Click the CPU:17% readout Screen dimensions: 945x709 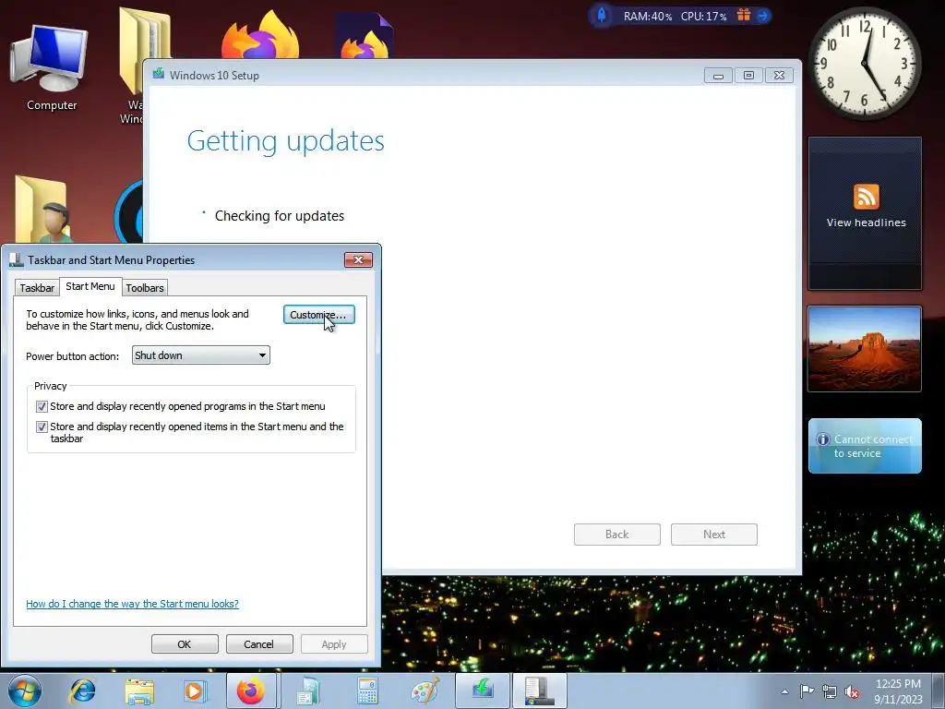[x=703, y=17]
